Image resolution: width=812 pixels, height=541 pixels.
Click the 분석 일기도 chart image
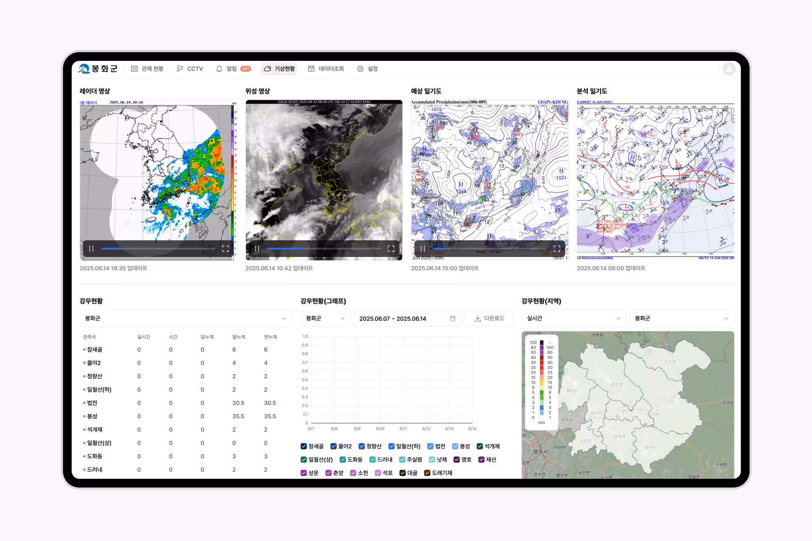coord(655,180)
